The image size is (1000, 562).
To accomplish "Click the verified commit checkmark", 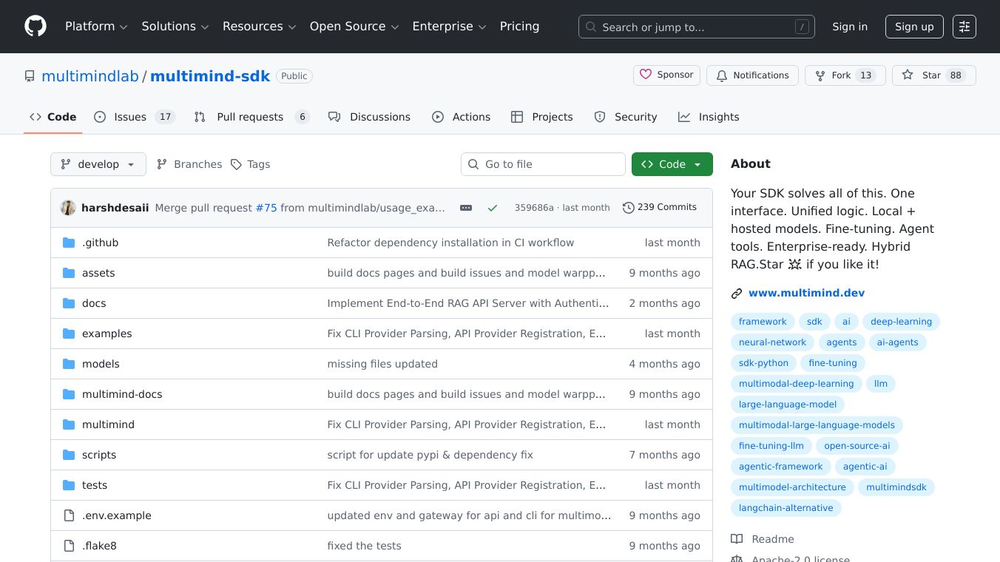I will (x=493, y=208).
